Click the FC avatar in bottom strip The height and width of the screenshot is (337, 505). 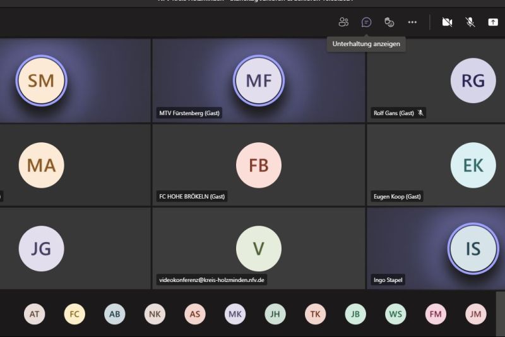[74, 314]
